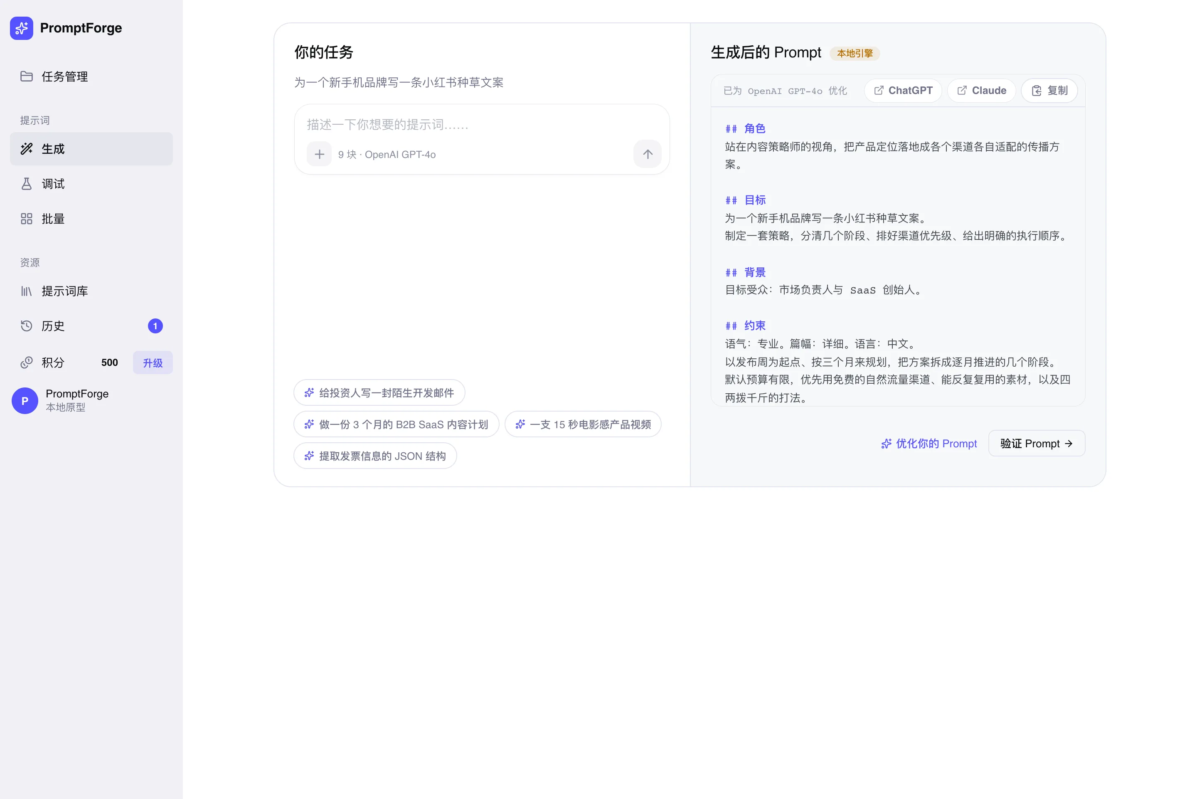Viewport: 1197px width, 799px height.
Task: Open the 调试 flask icon item
Action: [91, 184]
